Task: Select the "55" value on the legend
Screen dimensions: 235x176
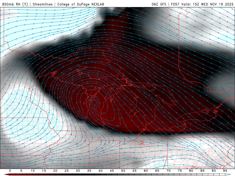Action: tap(135, 171)
